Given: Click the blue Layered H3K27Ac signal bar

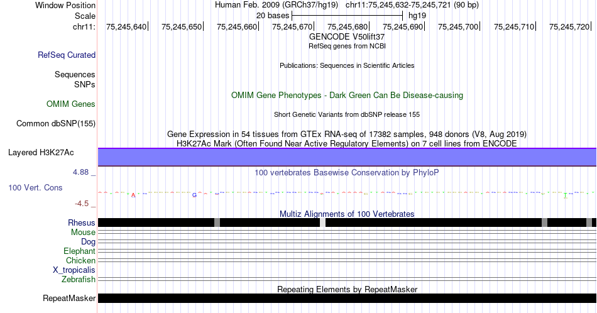Looking at the screenshot, I should click(347, 157).
